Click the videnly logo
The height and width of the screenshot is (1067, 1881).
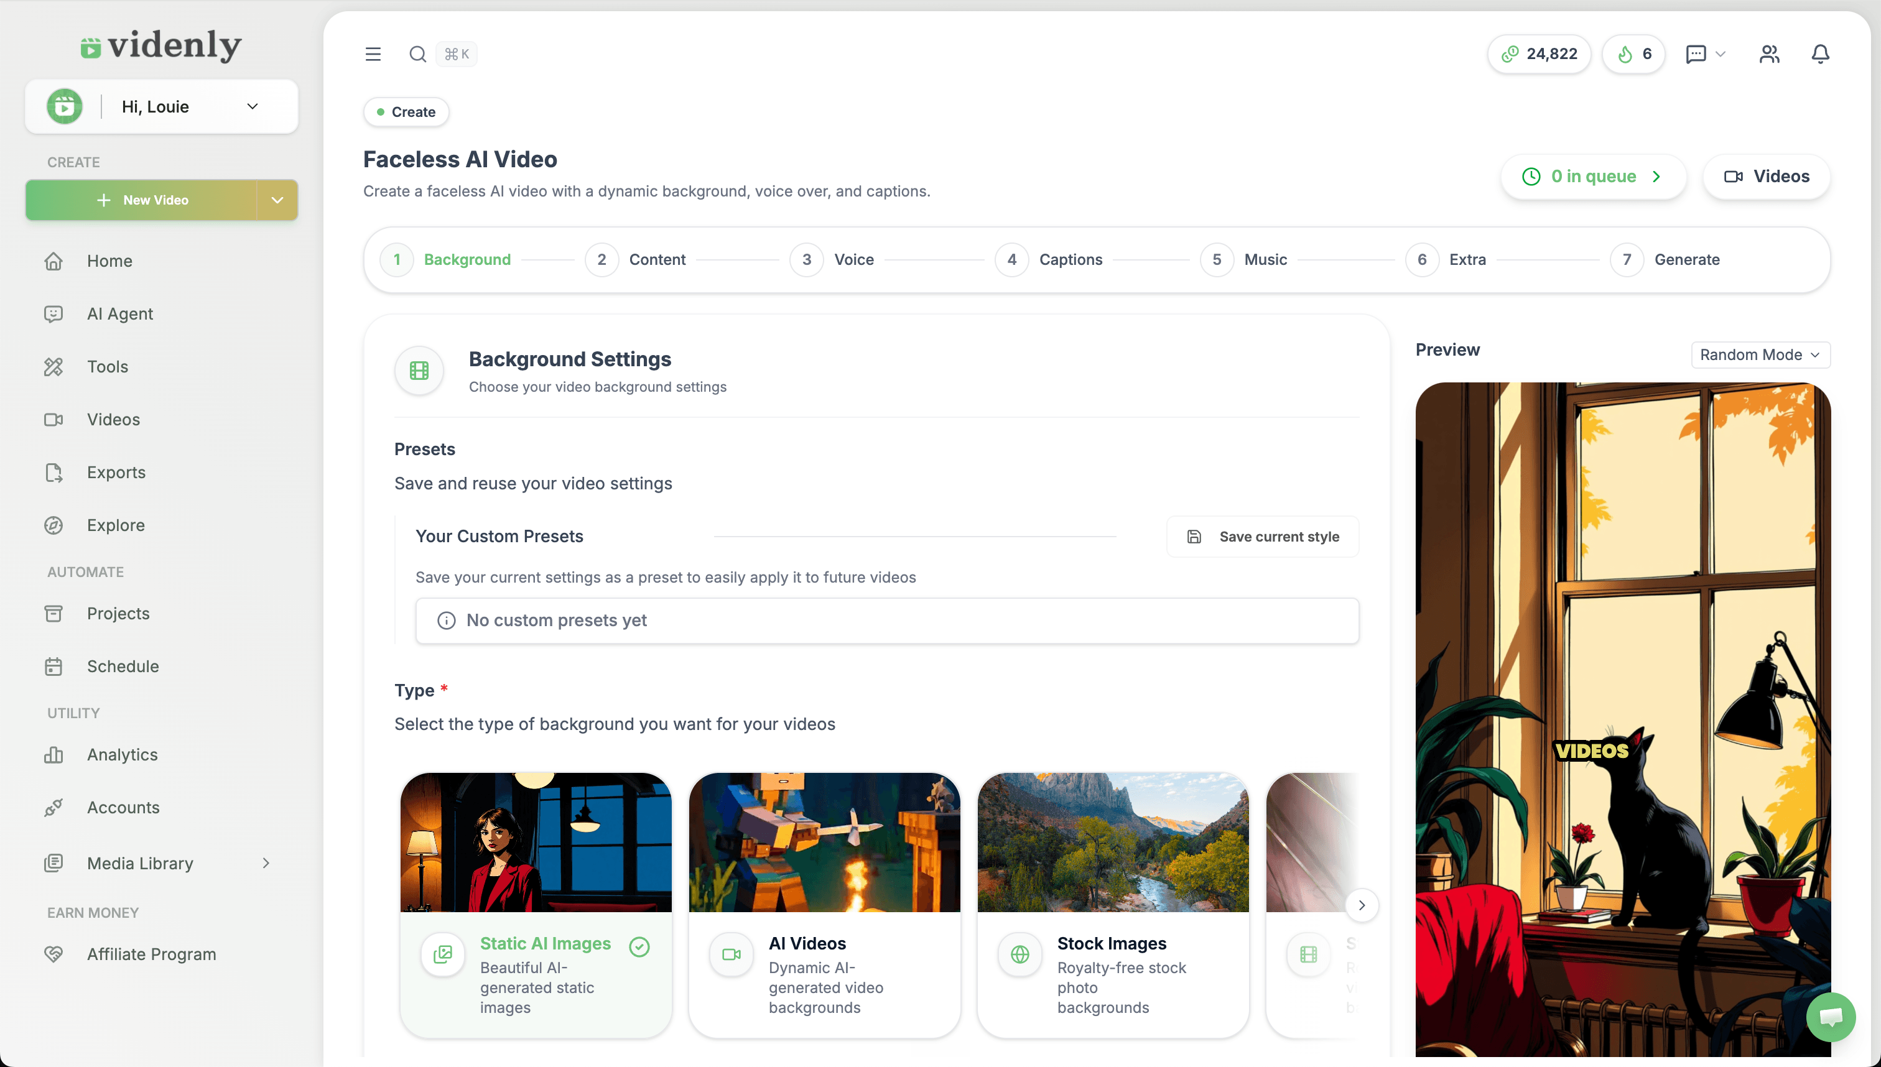[161, 46]
